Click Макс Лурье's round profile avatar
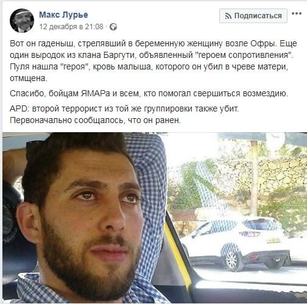307x304 pixels. coord(22,21)
